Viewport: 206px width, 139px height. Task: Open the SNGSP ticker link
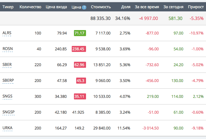pos(9,112)
